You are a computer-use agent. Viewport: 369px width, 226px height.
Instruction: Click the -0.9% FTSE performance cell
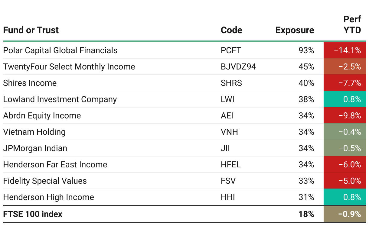(345, 214)
